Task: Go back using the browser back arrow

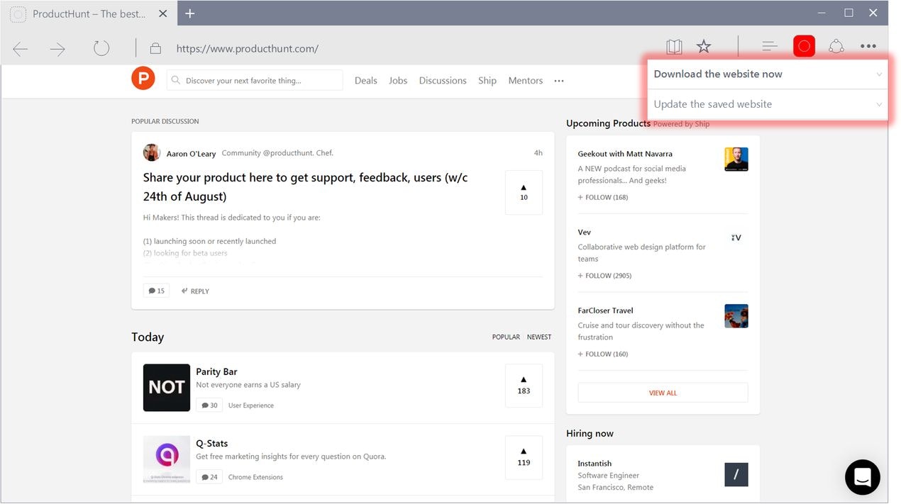Action: tap(21, 48)
